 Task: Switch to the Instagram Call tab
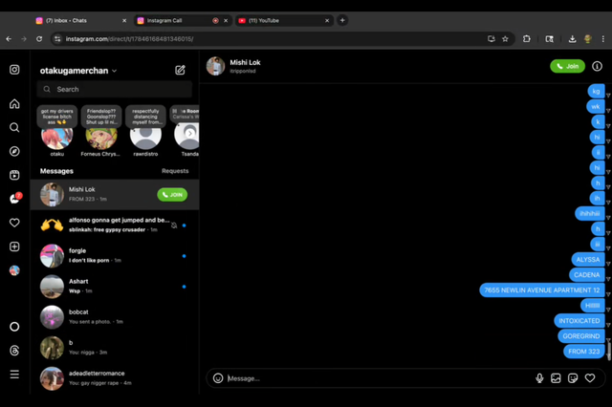tap(183, 21)
